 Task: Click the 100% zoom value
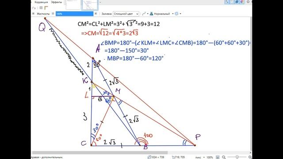click(210, 157)
